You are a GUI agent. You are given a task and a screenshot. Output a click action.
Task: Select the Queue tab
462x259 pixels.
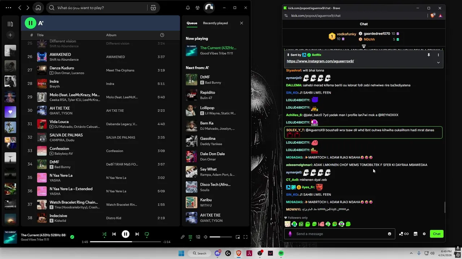click(192, 23)
